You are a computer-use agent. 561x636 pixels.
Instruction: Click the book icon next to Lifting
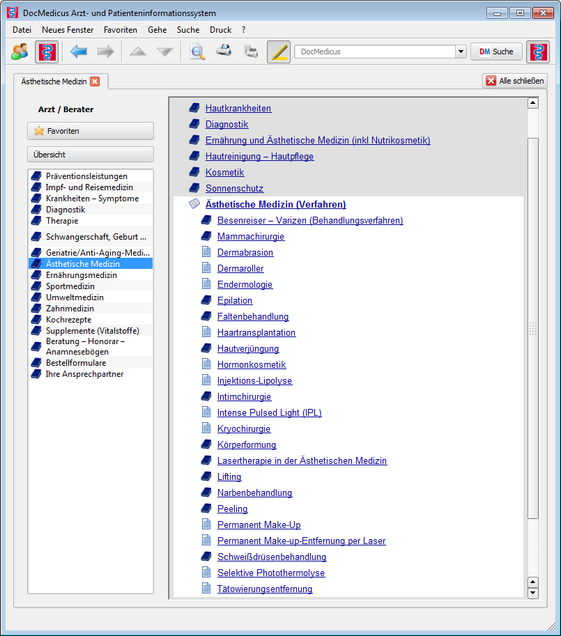pos(206,476)
